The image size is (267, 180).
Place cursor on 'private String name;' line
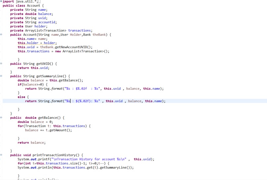[x=29, y=10]
